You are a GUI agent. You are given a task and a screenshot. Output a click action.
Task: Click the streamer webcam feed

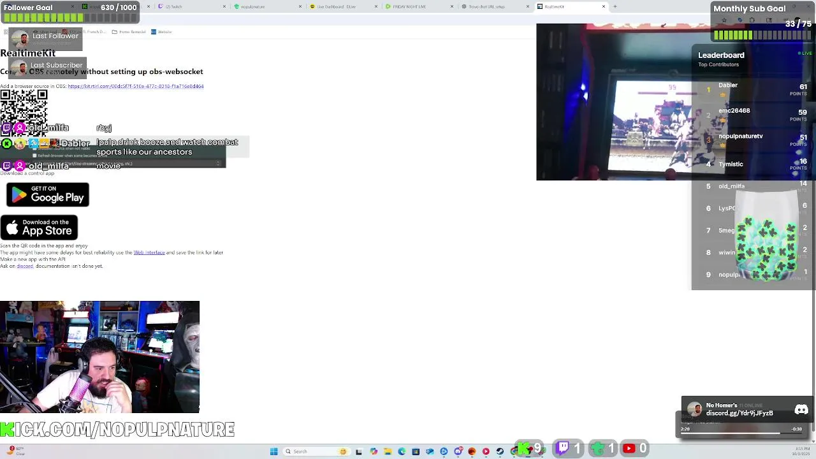point(99,357)
